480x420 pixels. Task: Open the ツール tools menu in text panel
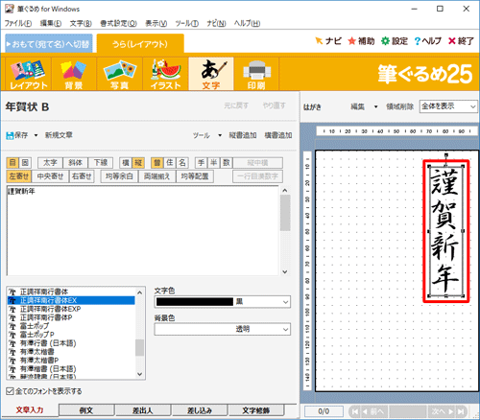pos(202,135)
